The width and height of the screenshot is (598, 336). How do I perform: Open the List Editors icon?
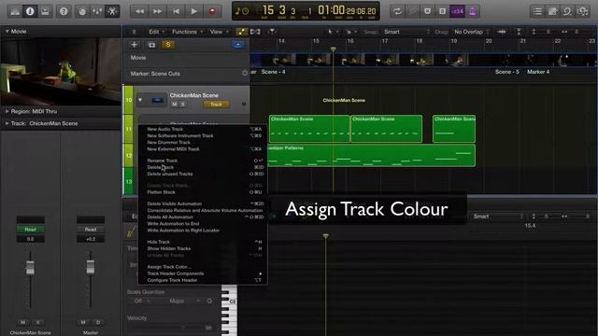[537, 11]
